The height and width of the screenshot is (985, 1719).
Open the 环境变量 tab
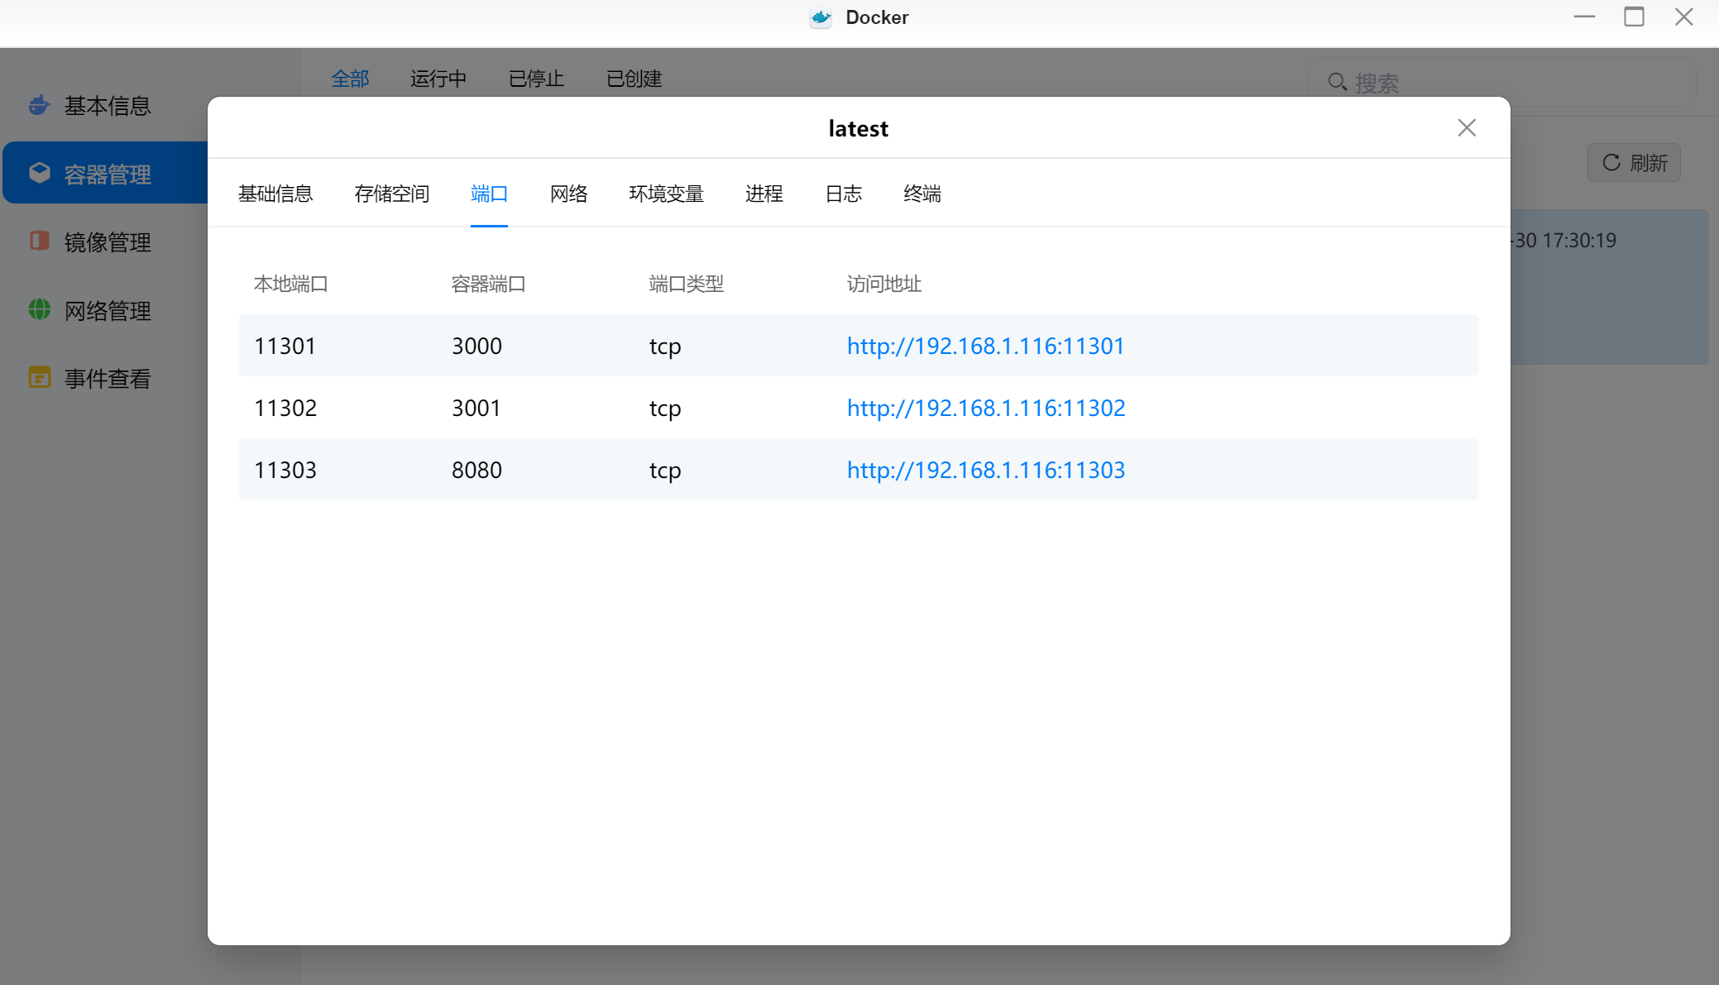click(666, 194)
